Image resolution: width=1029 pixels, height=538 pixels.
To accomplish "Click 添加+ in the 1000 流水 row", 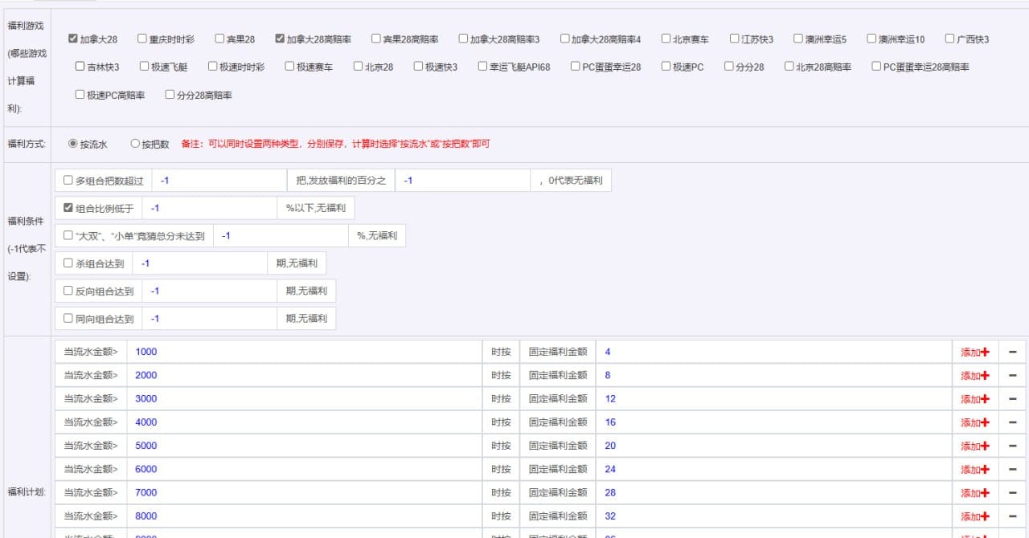I will tap(975, 352).
